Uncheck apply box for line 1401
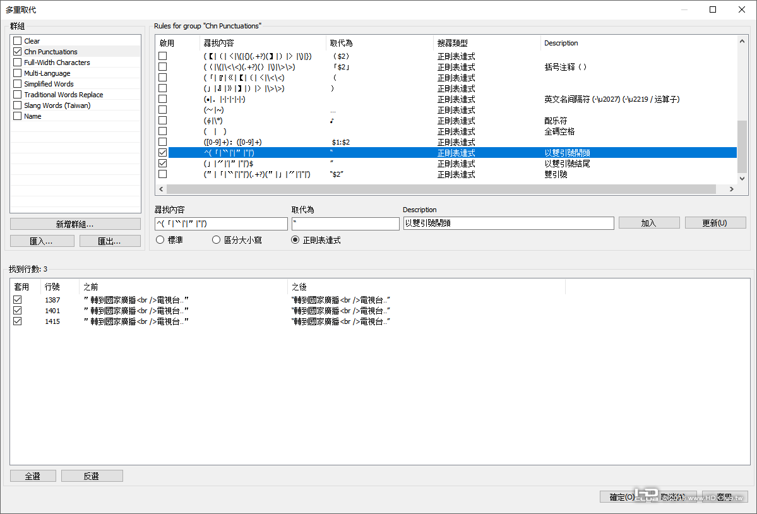The width and height of the screenshot is (757, 514). (18, 310)
